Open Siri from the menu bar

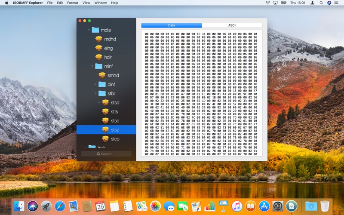(x=329, y=3)
